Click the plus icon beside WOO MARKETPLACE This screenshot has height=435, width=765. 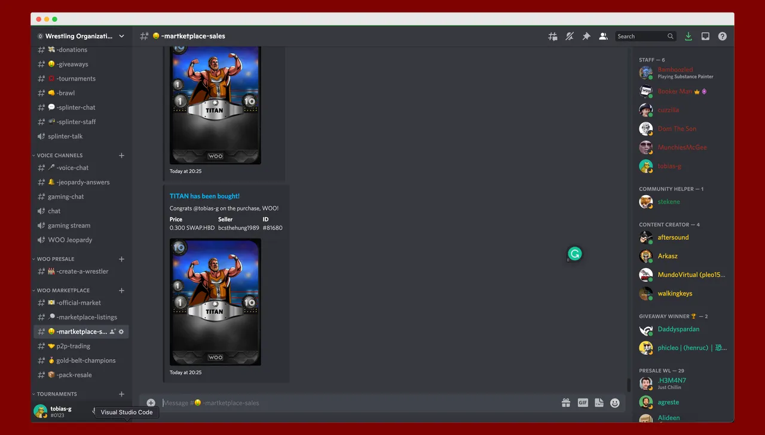click(x=121, y=291)
